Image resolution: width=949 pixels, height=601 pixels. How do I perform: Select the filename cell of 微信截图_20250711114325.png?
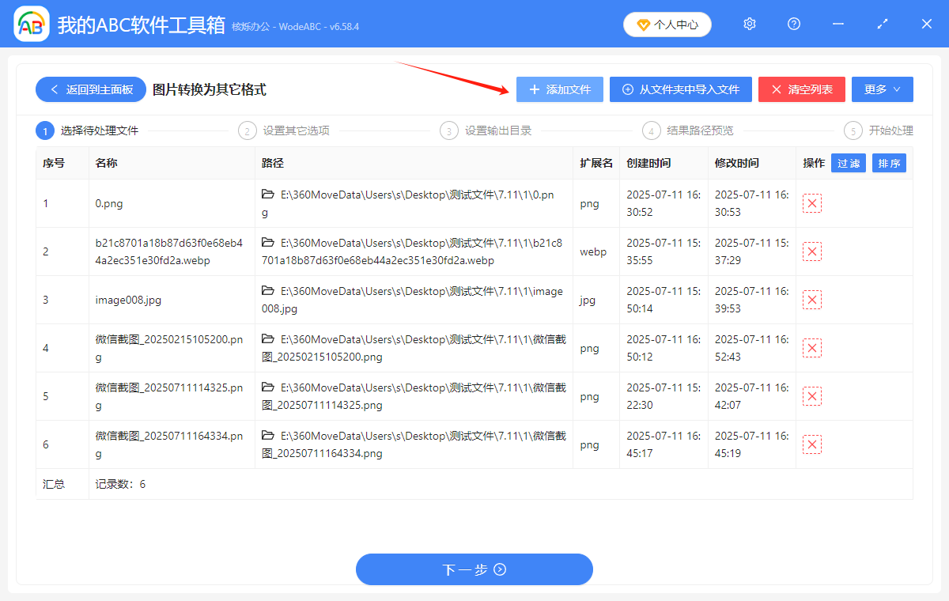pyautogui.click(x=168, y=396)
